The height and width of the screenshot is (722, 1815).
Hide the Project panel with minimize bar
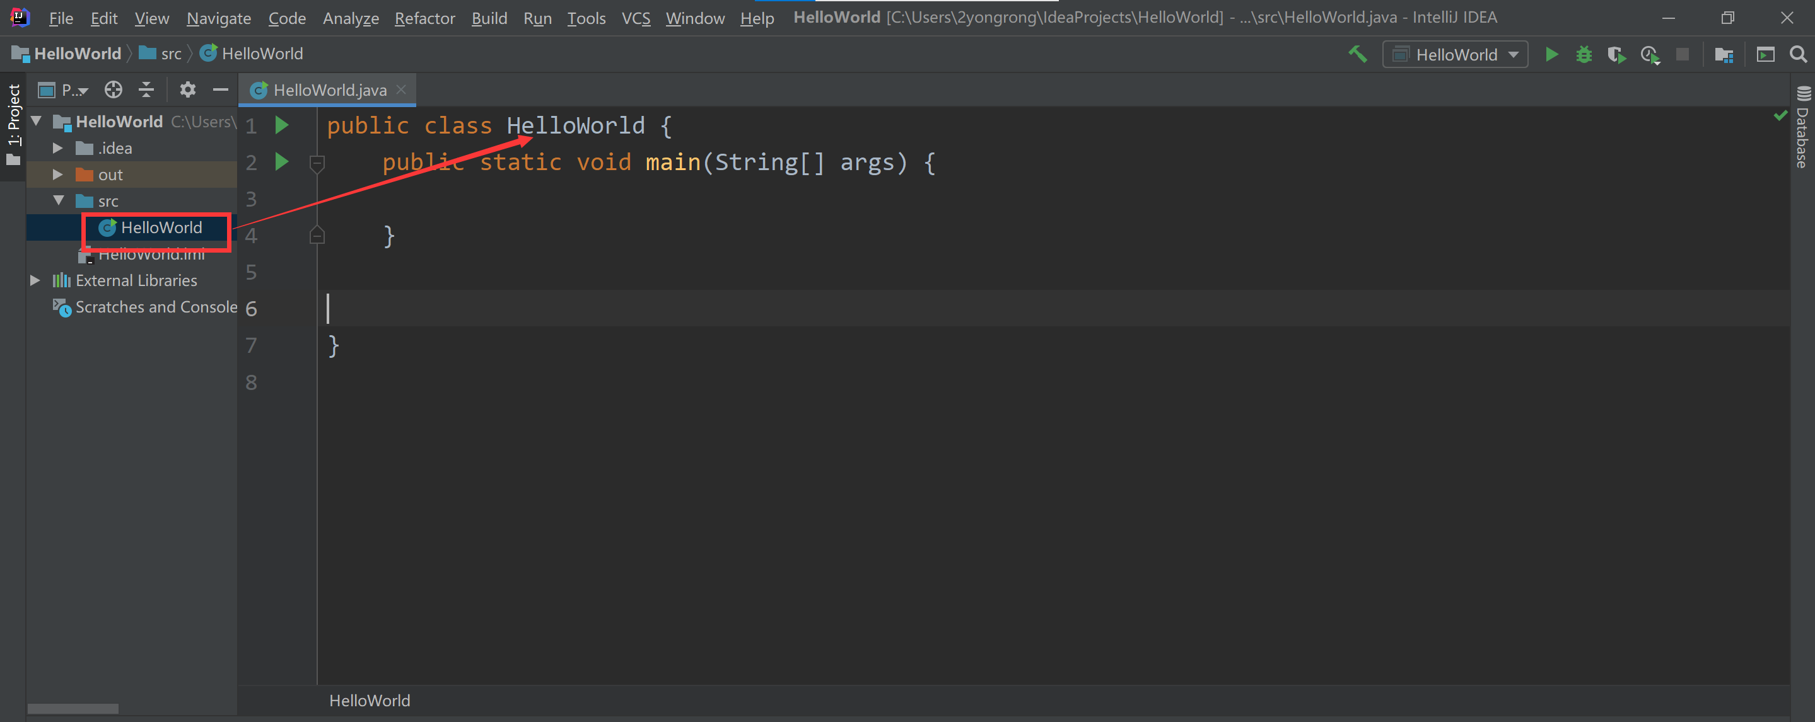click(221, 89)
